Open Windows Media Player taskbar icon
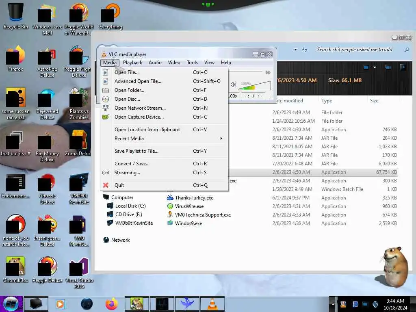The width and height of the screenshot is (416, 312). click(60, 304)
